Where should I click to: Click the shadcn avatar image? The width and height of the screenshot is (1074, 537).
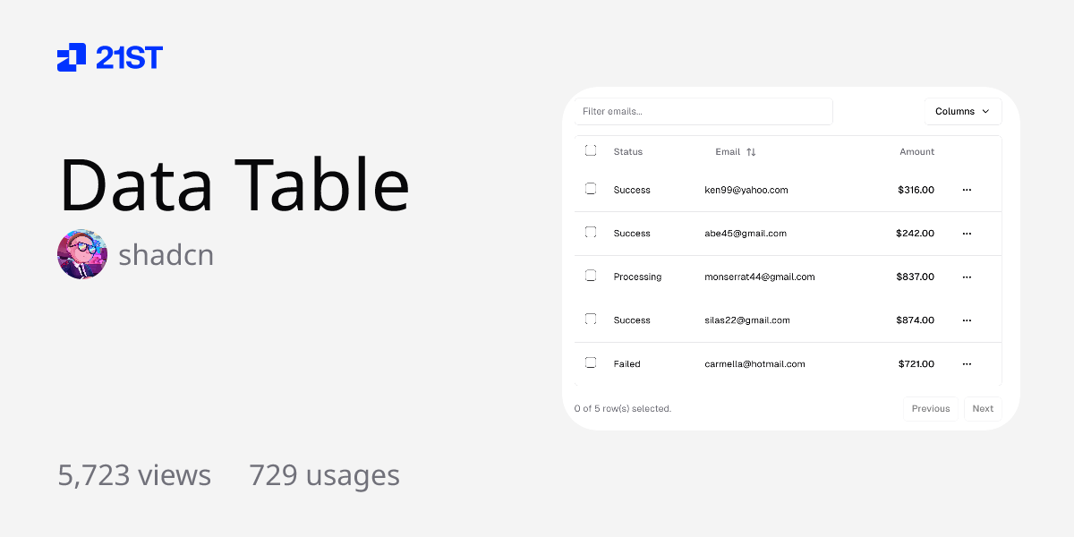pos(82,254)
